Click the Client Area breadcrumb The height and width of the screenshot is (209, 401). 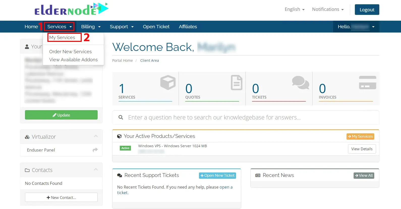[150, 61]
